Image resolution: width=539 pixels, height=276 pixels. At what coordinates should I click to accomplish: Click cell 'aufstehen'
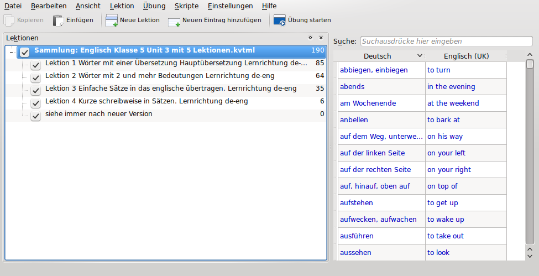coord(381,202)
